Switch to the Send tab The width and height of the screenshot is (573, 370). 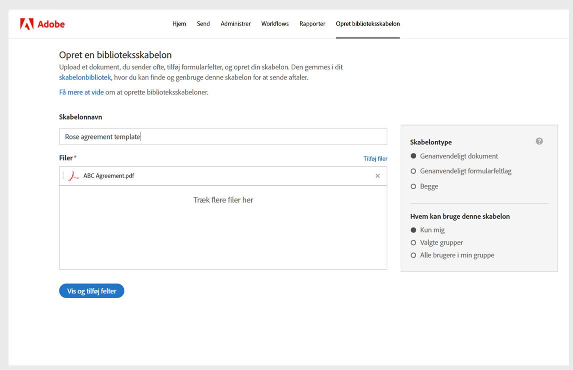click(203, 23)
